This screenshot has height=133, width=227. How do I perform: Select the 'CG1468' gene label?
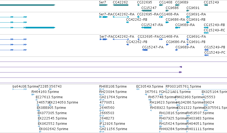coord(166,2)
